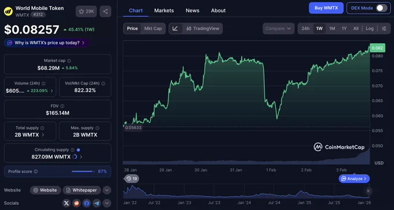Click the historical range navigator mini chart

coord(246,191)
